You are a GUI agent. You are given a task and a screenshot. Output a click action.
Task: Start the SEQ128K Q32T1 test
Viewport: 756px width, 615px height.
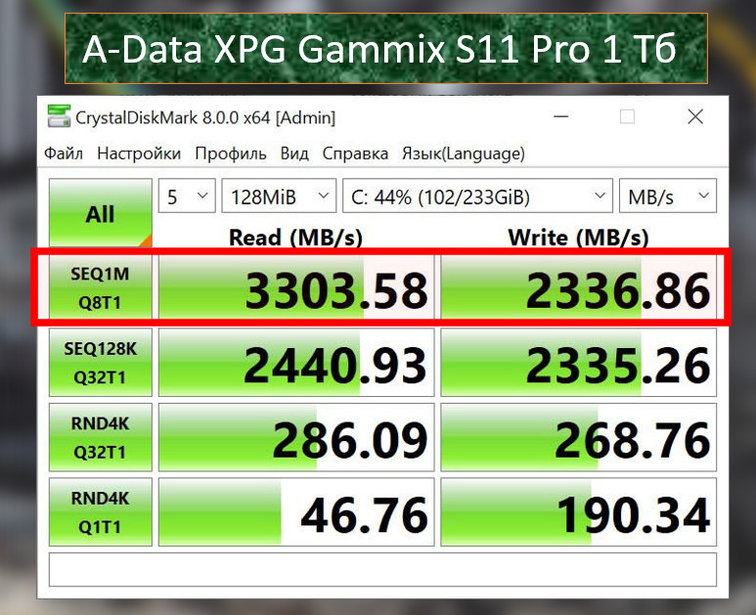(x=101, y=363)
